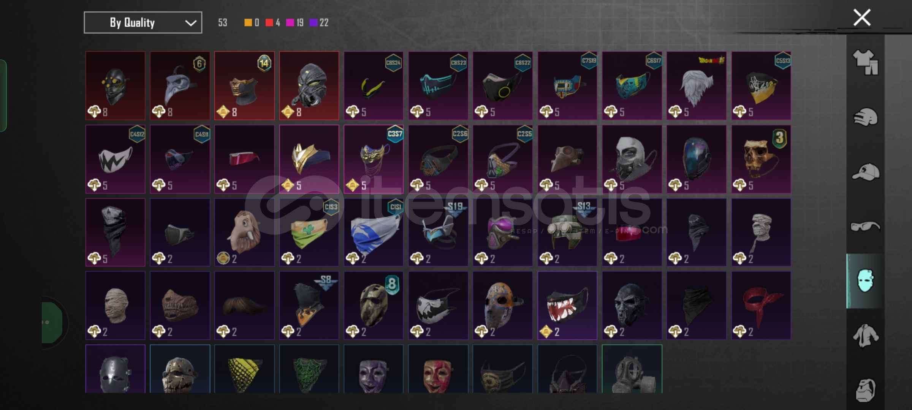Select the C8S24 yellow mask item
This screenshot has height=410, width=912.
pyautogui.click(x=374, y=86)
